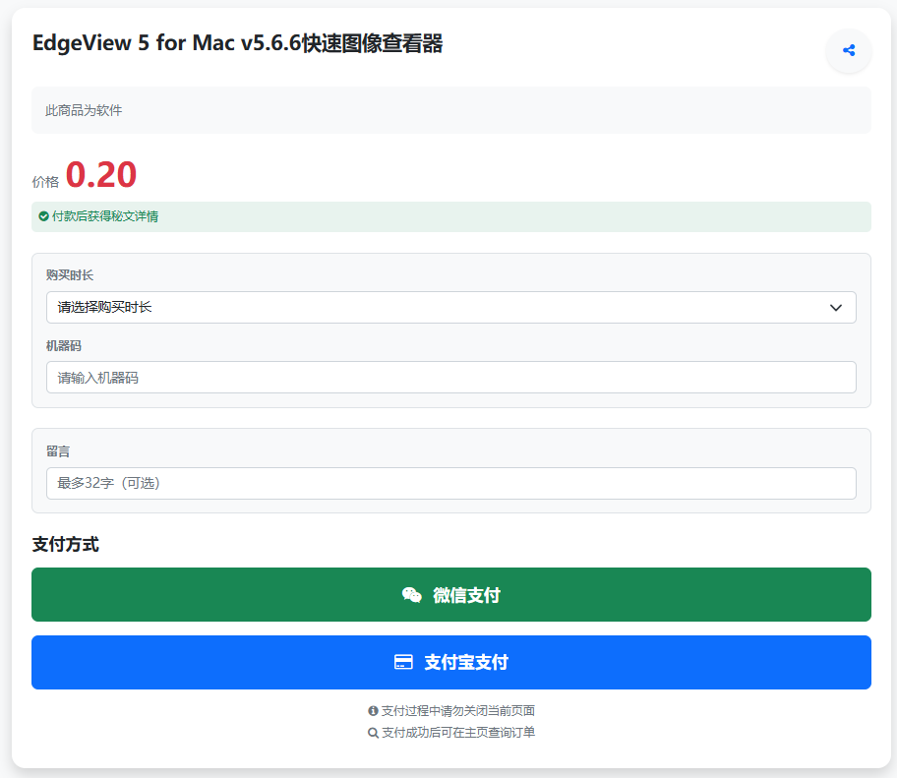Click the 最多32字（可选） message field
This screenshot has width=897, height=778.
pos(450,483)
